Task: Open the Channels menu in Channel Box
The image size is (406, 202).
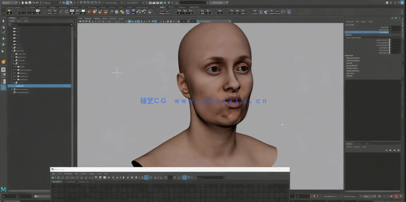Action: click(x=349, y=22)
